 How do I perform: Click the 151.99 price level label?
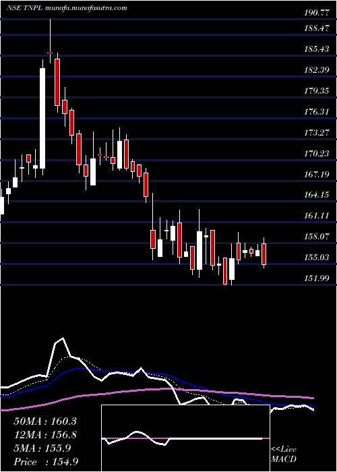click(x=317, y=278)
